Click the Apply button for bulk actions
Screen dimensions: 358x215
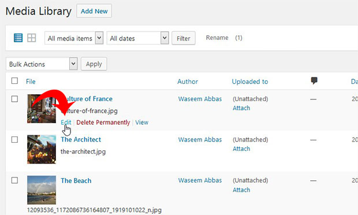pos(94,64)
